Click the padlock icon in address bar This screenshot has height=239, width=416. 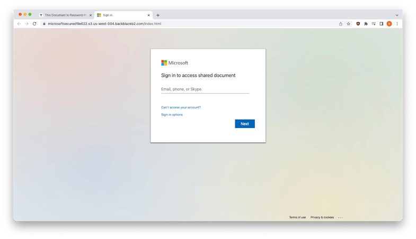click(x=45, y=24)
